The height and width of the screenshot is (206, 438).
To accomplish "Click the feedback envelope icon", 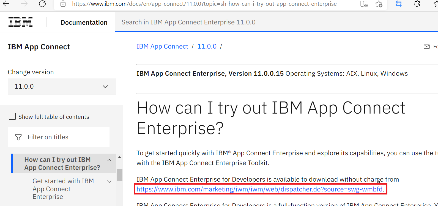I will click(426, 47).
